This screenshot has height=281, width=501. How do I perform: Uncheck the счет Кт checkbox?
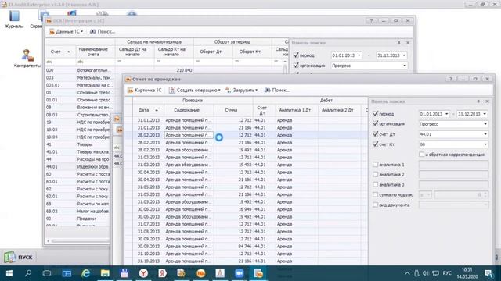coord(376,144)
